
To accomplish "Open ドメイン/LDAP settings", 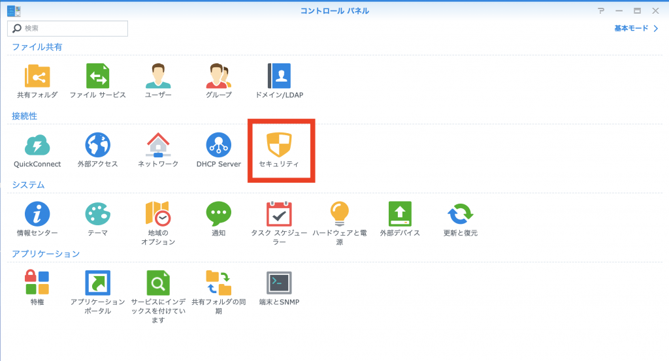I will tap(280, 76).
